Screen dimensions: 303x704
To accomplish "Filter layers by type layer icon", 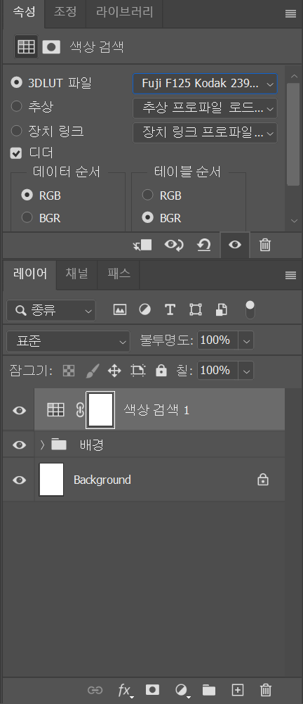I will point(170,309).
